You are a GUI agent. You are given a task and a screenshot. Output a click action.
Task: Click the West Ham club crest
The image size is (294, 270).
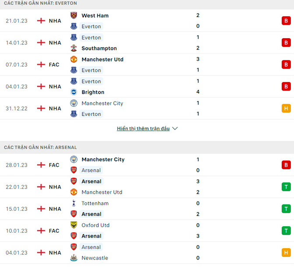[74, 15]
